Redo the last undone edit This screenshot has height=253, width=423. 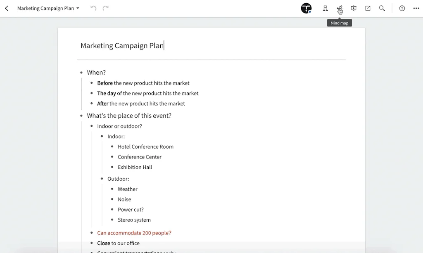click(x=106, y=8)
